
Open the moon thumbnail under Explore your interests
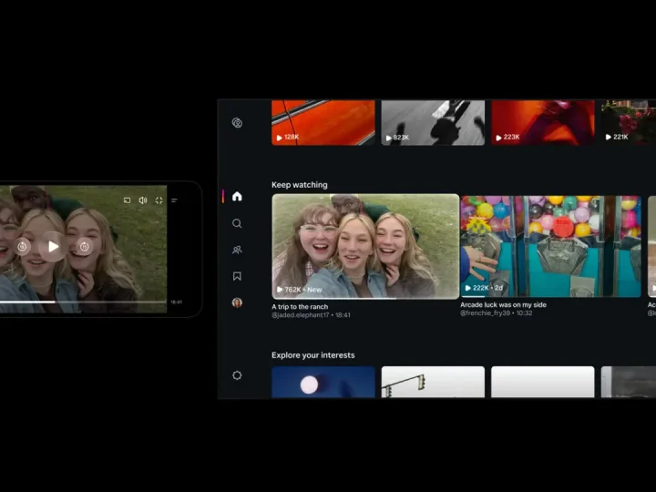tap(323, 383)
